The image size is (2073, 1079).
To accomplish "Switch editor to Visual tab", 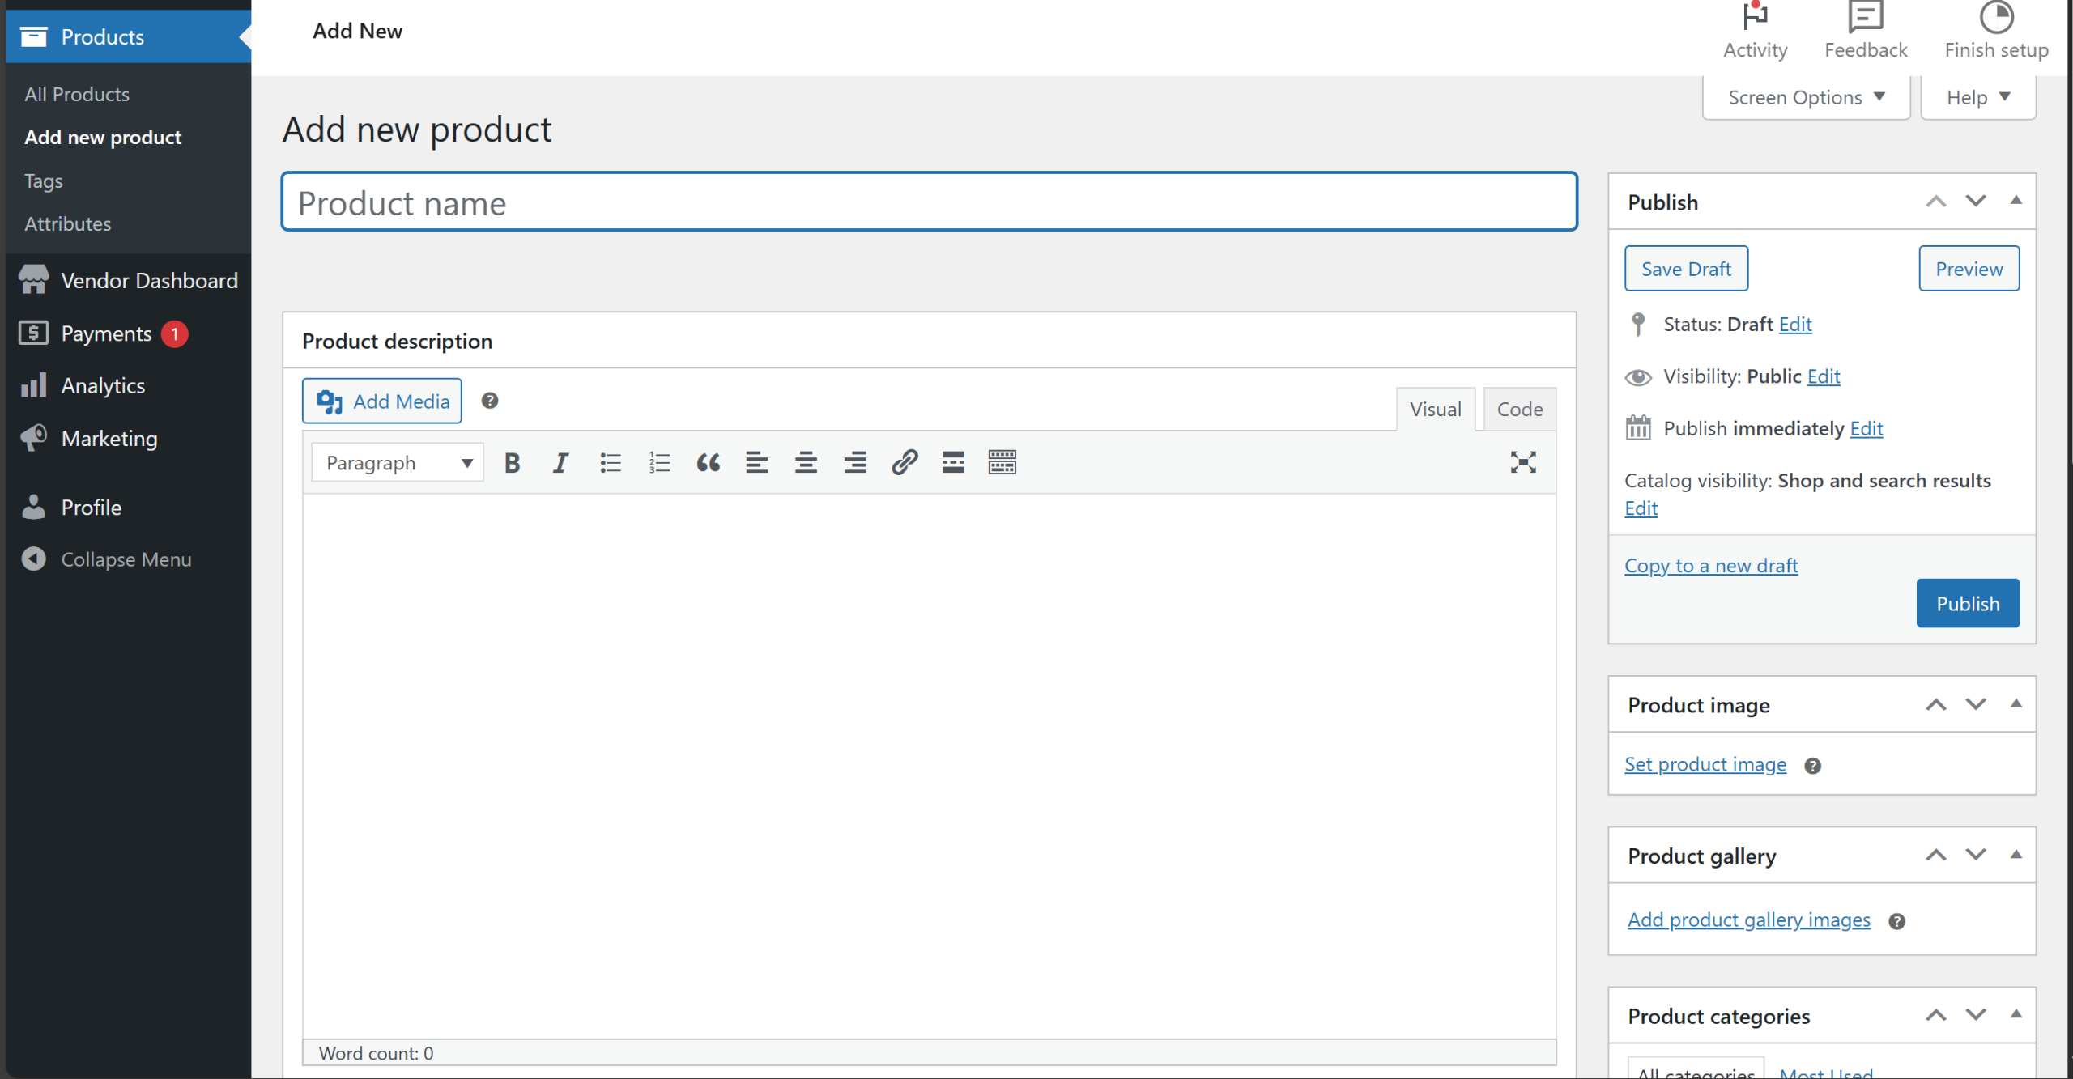I will tap(1436, 409).
